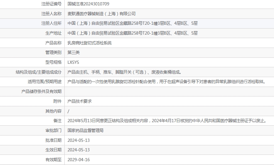Click the value '第三类'
274x165 pixels.
(x=74, y=52)
